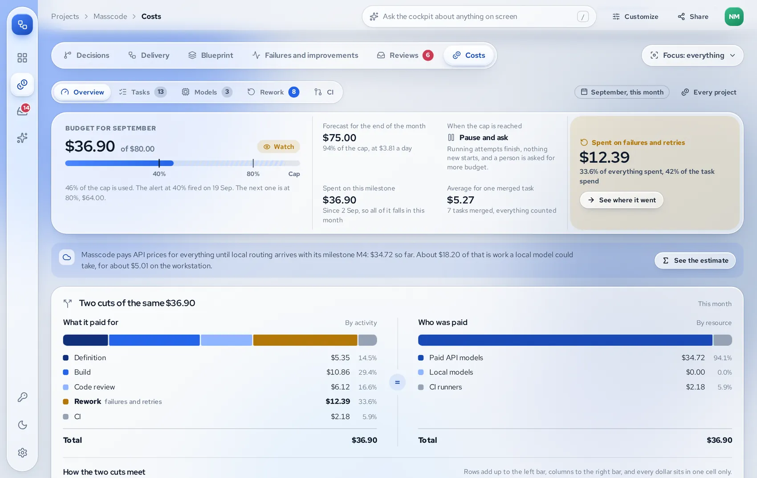Open the Every project filter
The image size is (757, 478).
click(x=709, y=92)
